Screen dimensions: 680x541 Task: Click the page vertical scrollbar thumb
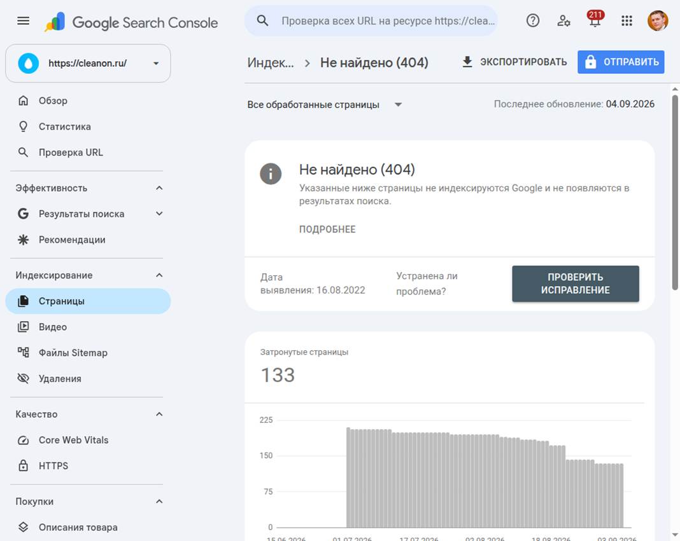(675, 193)
